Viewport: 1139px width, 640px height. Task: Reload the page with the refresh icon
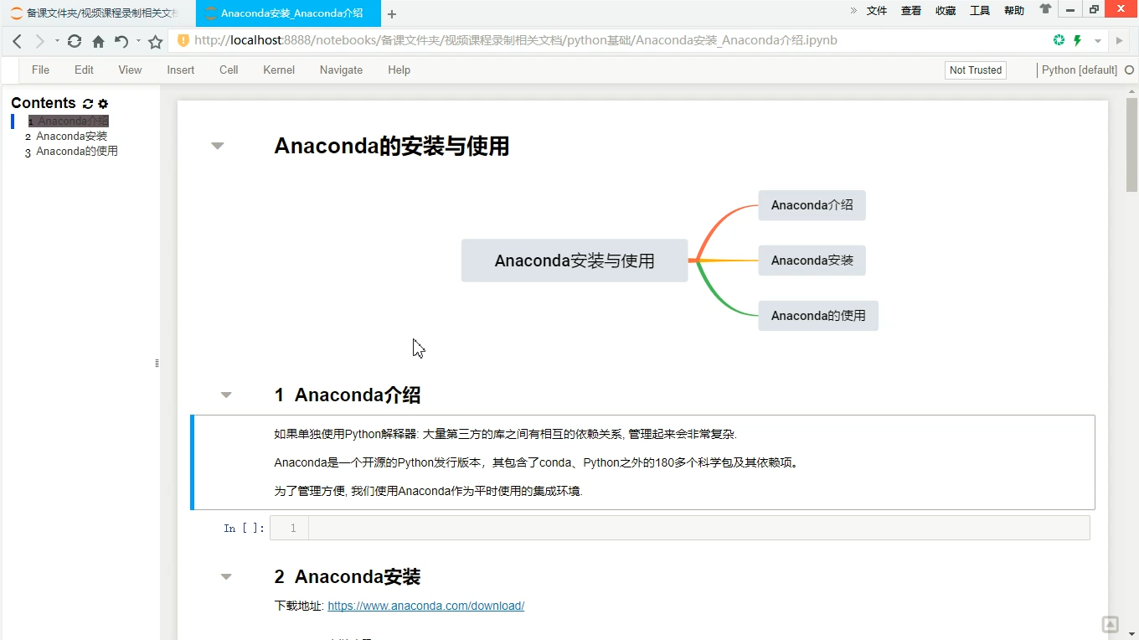tap(75, 41)
